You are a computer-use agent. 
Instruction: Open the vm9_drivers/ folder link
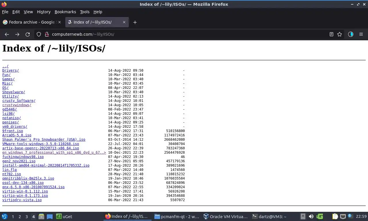15,127
